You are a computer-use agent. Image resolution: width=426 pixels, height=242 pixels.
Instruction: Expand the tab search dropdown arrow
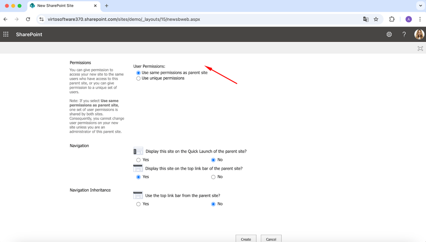pos(420,6)
